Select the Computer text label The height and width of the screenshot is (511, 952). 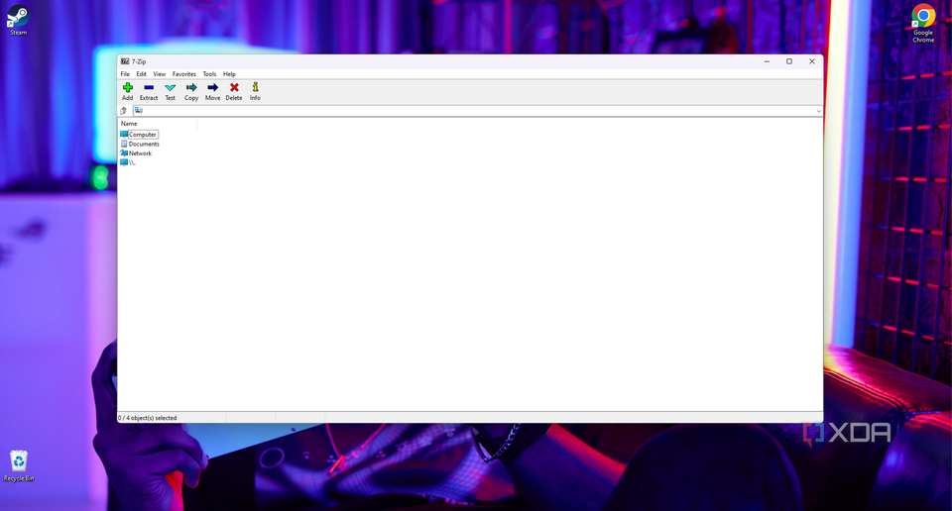tap(143, 135)
